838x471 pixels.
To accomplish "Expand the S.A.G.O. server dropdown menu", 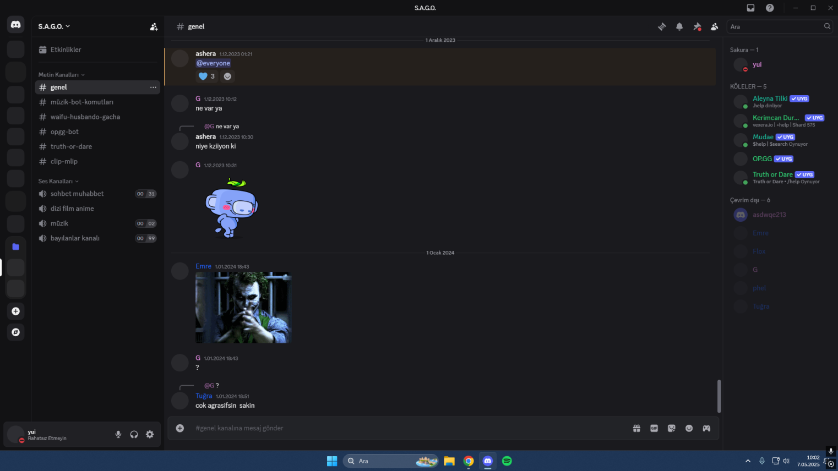I will pos(54,26).
